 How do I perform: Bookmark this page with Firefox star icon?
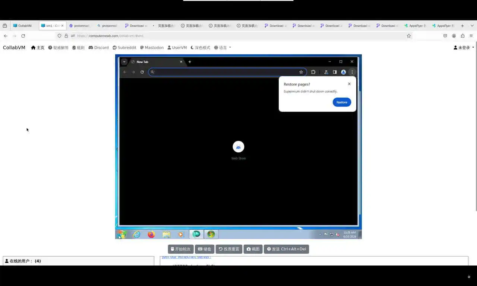tap(409, 36)
